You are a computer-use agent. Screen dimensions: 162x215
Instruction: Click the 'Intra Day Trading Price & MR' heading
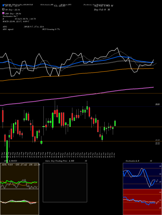coord(60,161)
